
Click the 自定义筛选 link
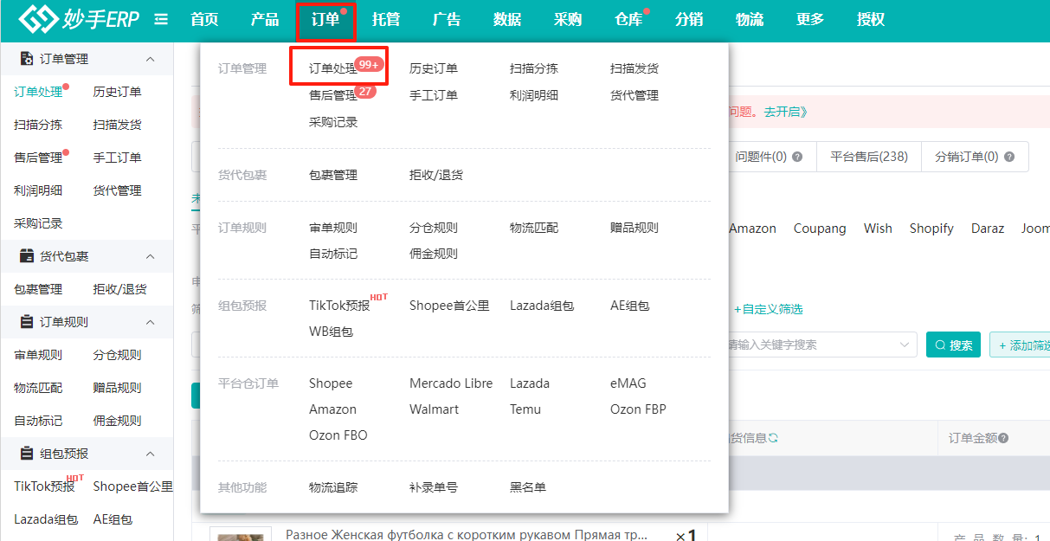click(769, 309)
